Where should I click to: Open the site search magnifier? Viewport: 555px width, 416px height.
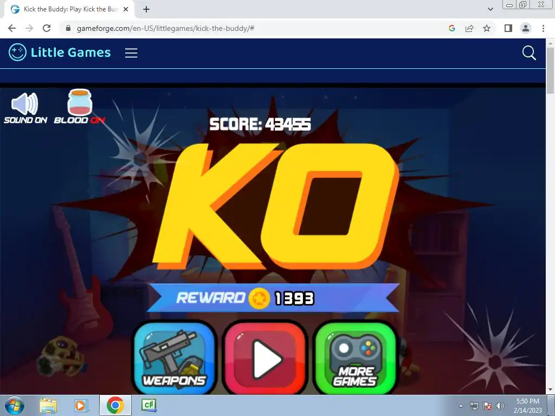pyautogui.click(x=529, y=53)
